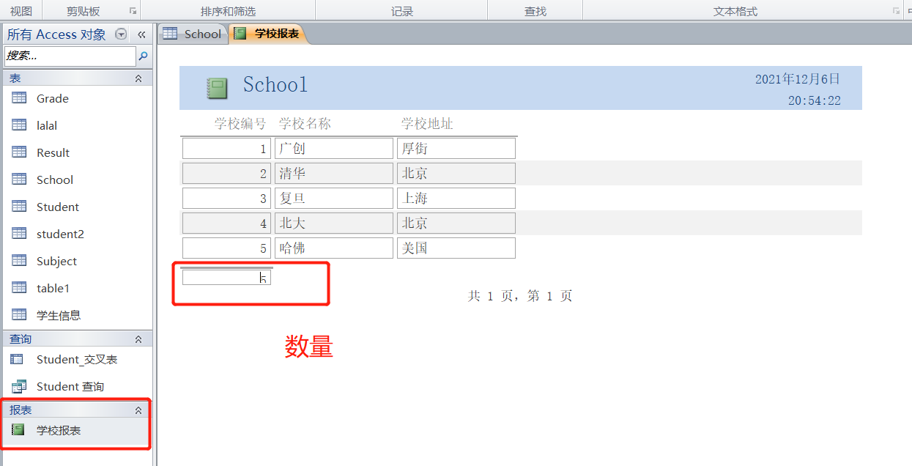The width and height of the screenshot is (912, 466).
Task: Open the 所有 Access 对象 dropdown menu
Action: (x=122, y=34)
